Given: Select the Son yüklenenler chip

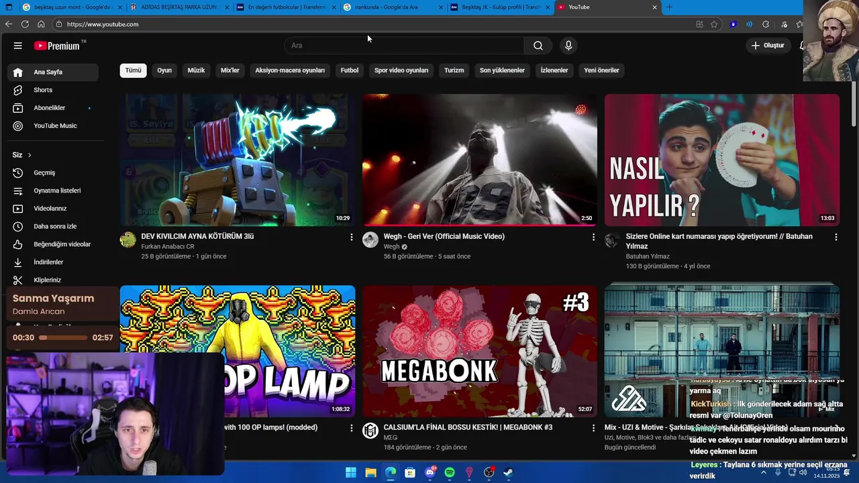Looking at the screenshot, I should coord(502,70).
